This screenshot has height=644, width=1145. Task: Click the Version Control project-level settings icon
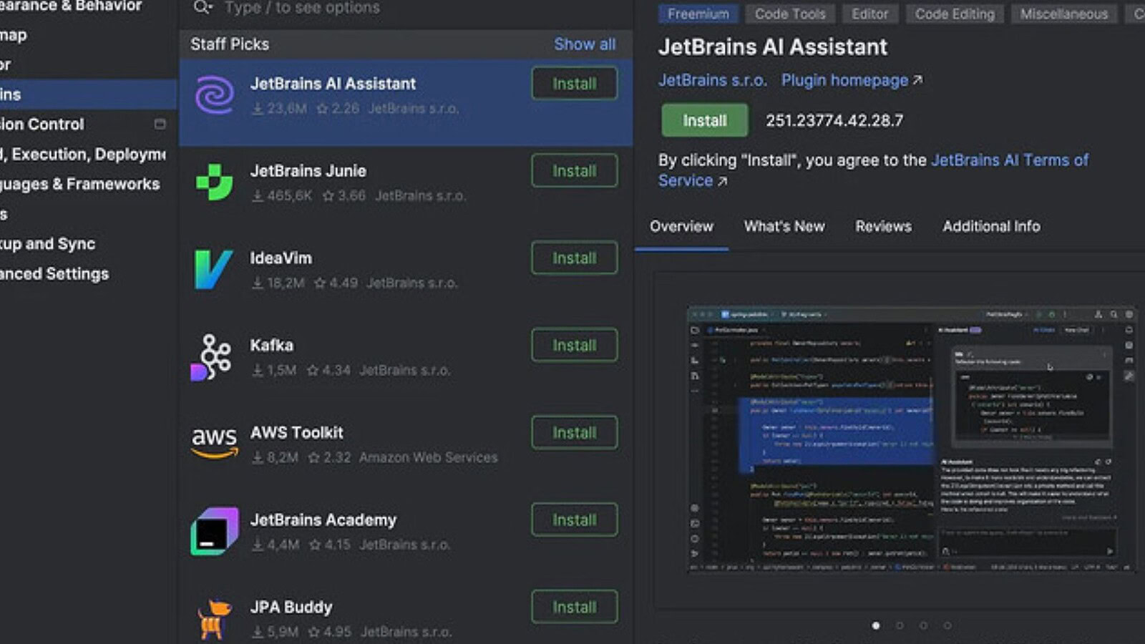pos(160,124)
